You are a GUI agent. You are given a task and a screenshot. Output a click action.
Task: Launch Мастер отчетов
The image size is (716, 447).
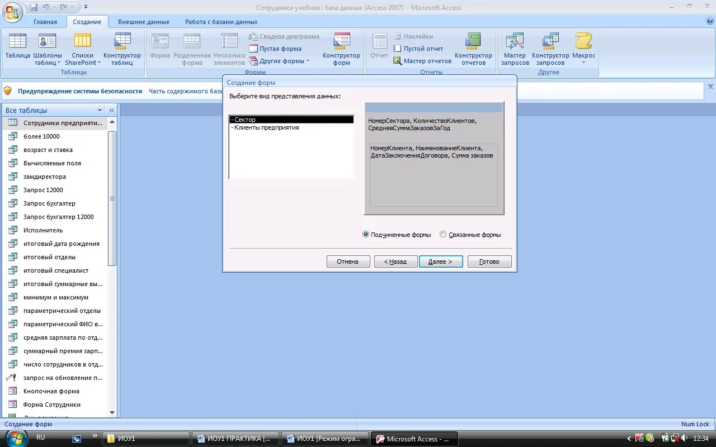(x=422, y=61)
